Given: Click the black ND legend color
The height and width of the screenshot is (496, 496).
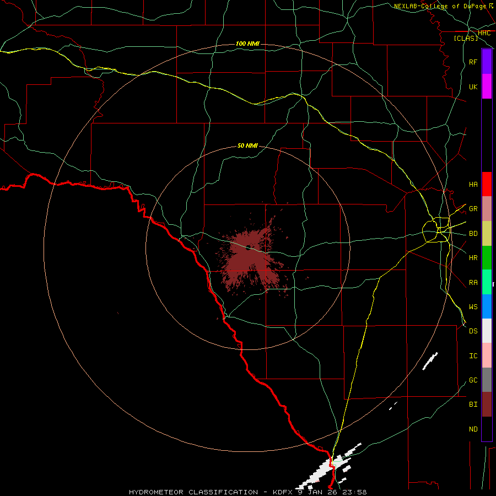Looking at the screenshot, I should [487, 429].
